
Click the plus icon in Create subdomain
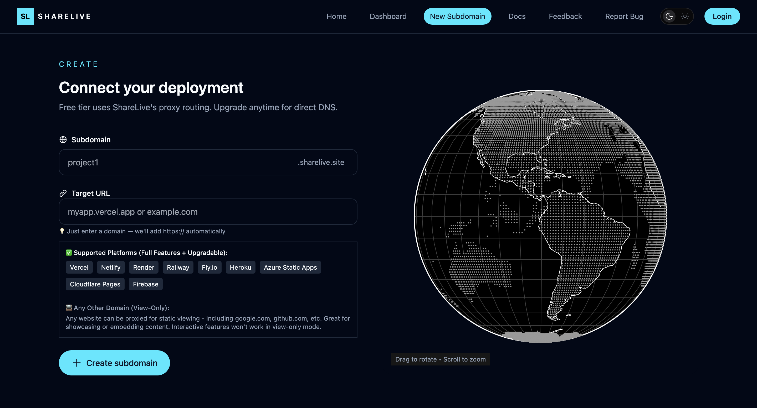[x=77, y=363]
